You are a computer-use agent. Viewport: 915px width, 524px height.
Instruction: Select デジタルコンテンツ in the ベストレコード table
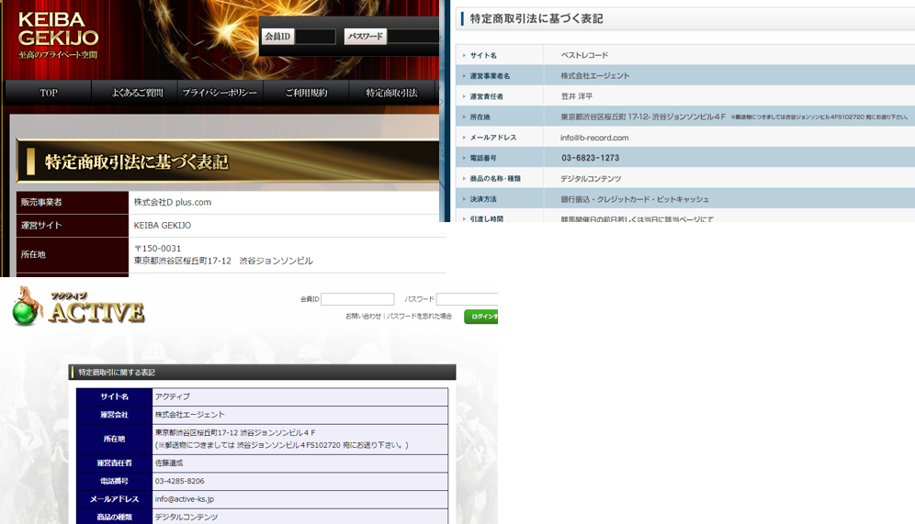pos(591,178)
